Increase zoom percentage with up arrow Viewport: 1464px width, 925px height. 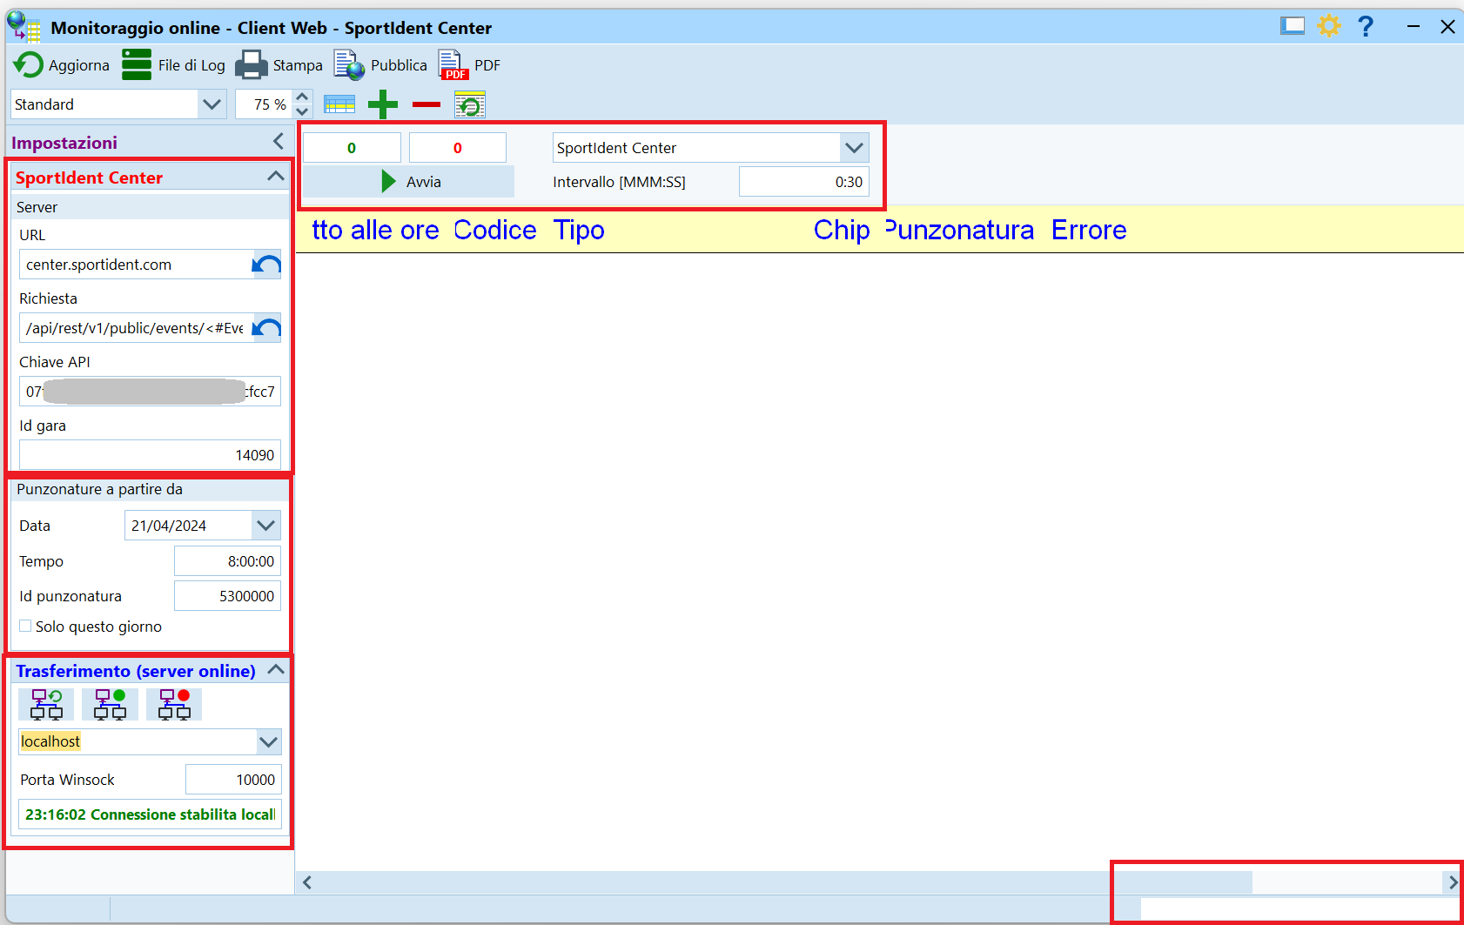[302, 97]
